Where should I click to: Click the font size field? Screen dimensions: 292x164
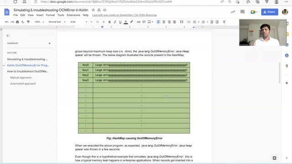[x=98, y=22]
